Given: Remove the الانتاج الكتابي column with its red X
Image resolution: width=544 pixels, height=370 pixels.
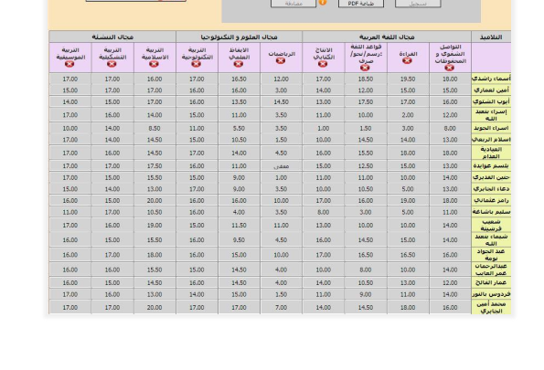Looking at the screenshot, I should point(323,64).
